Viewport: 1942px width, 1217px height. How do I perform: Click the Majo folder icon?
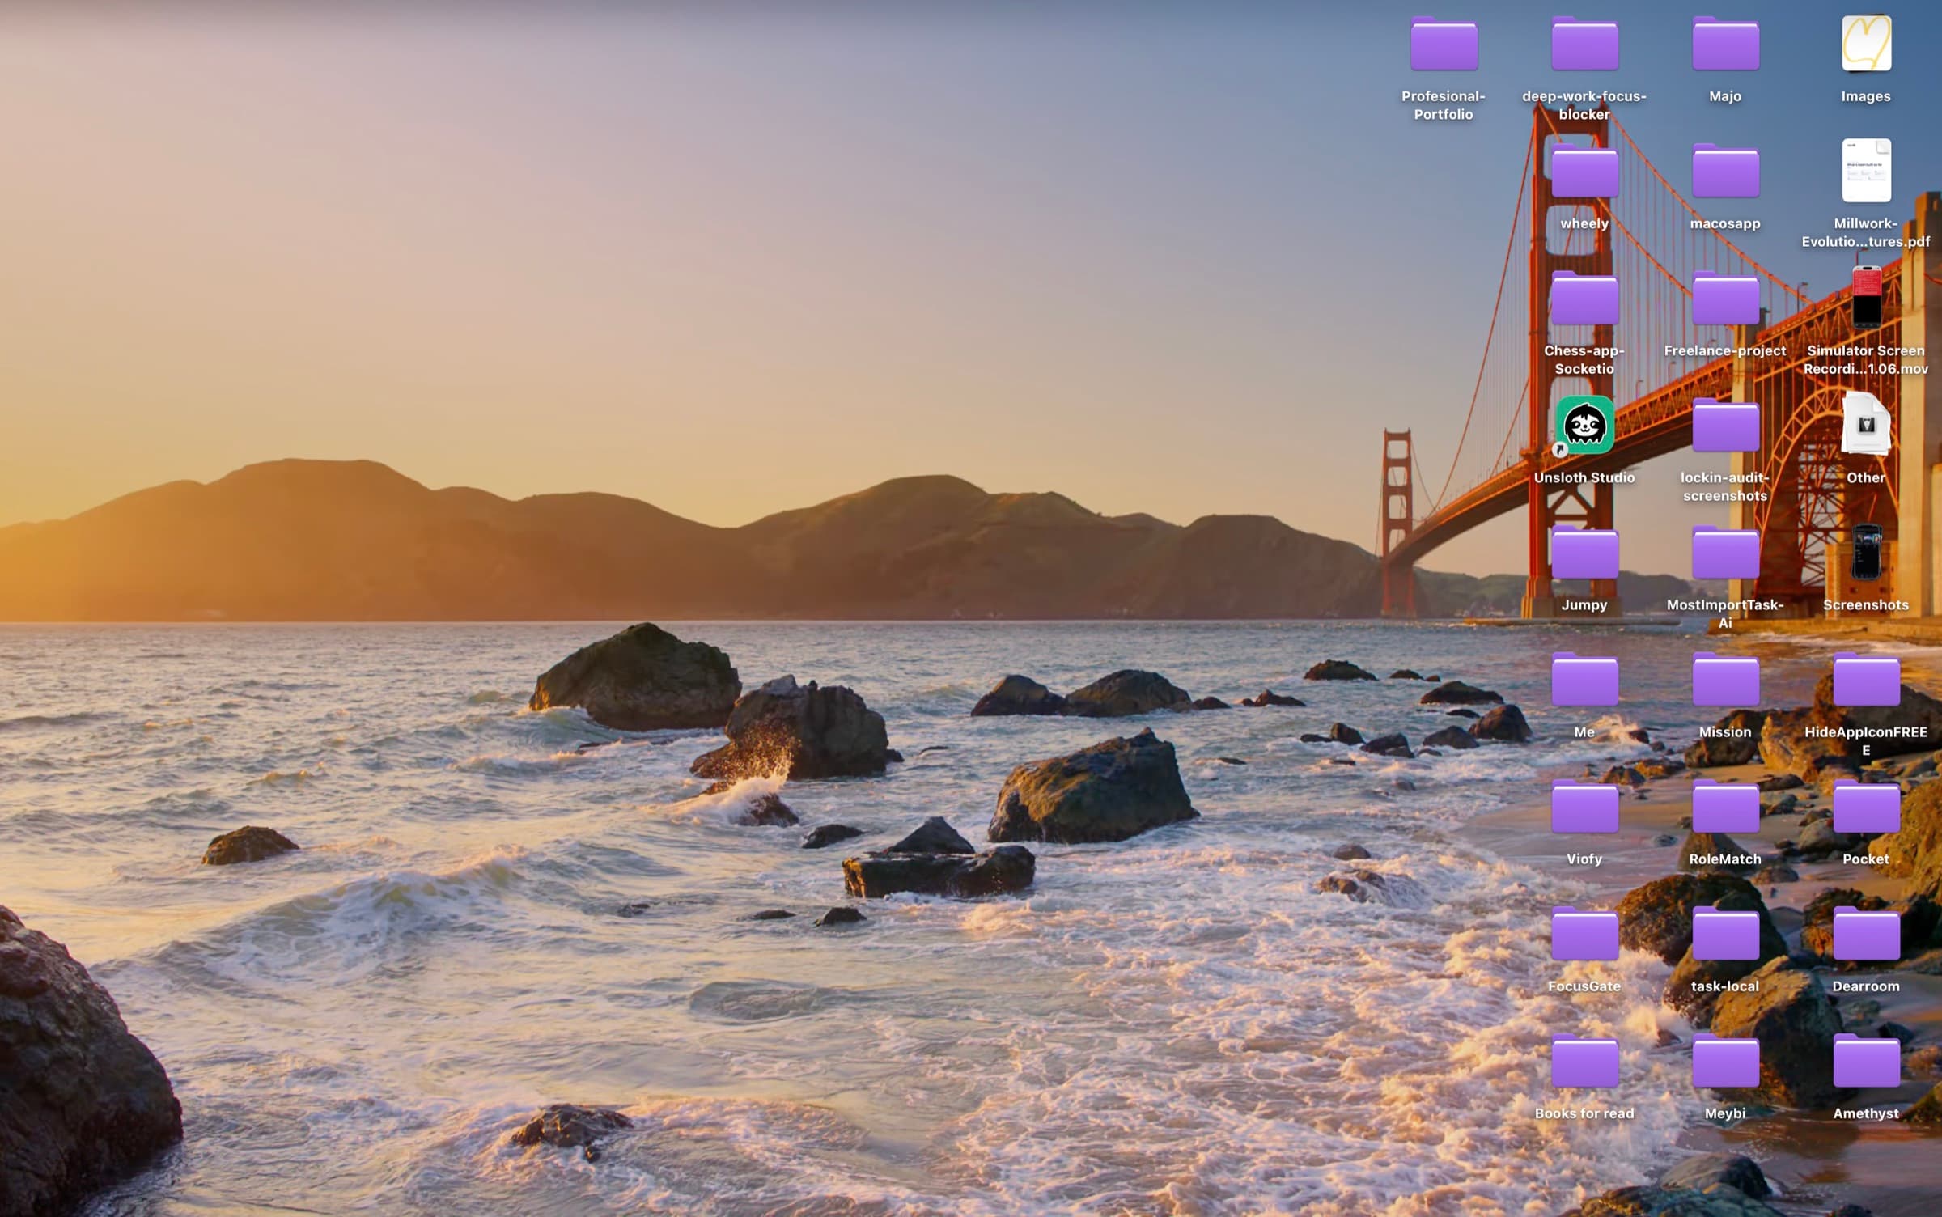pyautogui.click(x=1725, y=45)
